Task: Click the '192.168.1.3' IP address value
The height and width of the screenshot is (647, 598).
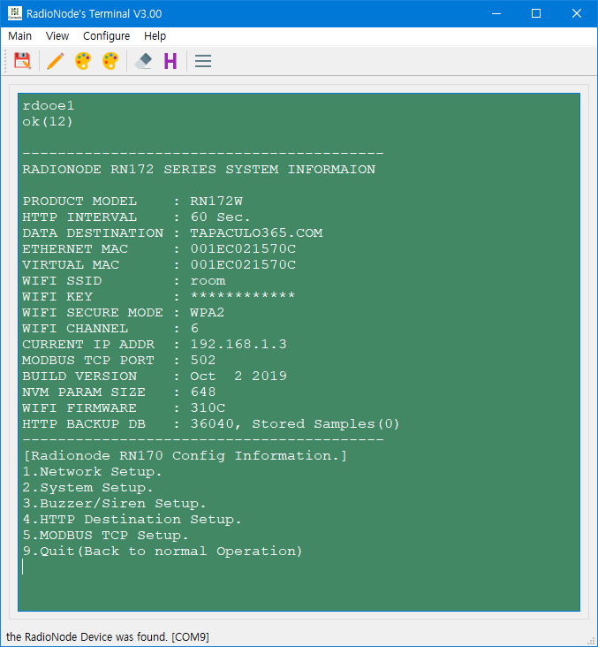Action: pos(238,344)
